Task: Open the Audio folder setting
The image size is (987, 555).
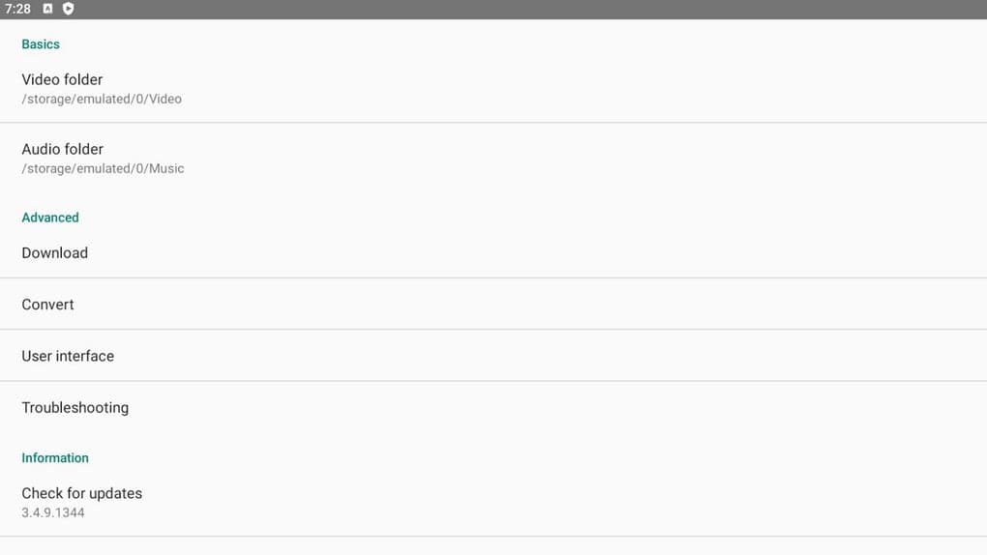Action: tap(493, 158)
